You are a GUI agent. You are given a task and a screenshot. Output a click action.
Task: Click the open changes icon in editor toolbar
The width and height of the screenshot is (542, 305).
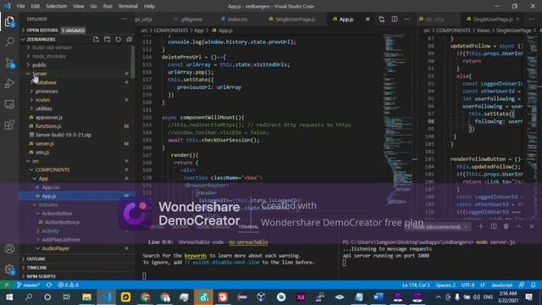[x=381, y=19]
